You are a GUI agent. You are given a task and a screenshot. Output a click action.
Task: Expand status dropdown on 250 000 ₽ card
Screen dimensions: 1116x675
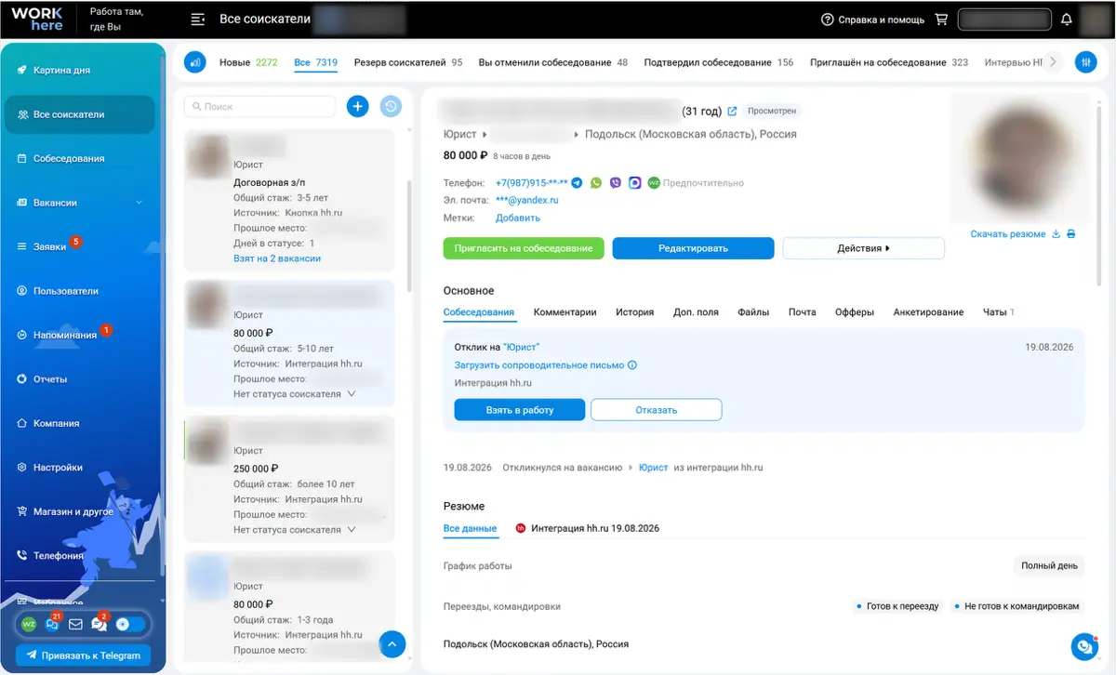pyautogui.click(x=351, y=530)
